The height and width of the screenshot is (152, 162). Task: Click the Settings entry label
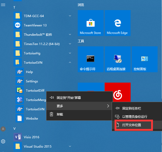[32, 81]
